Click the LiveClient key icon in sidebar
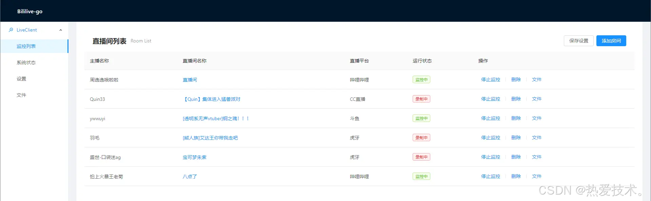Viewport: 651px width, 201px height. click(x=11, y=30)
